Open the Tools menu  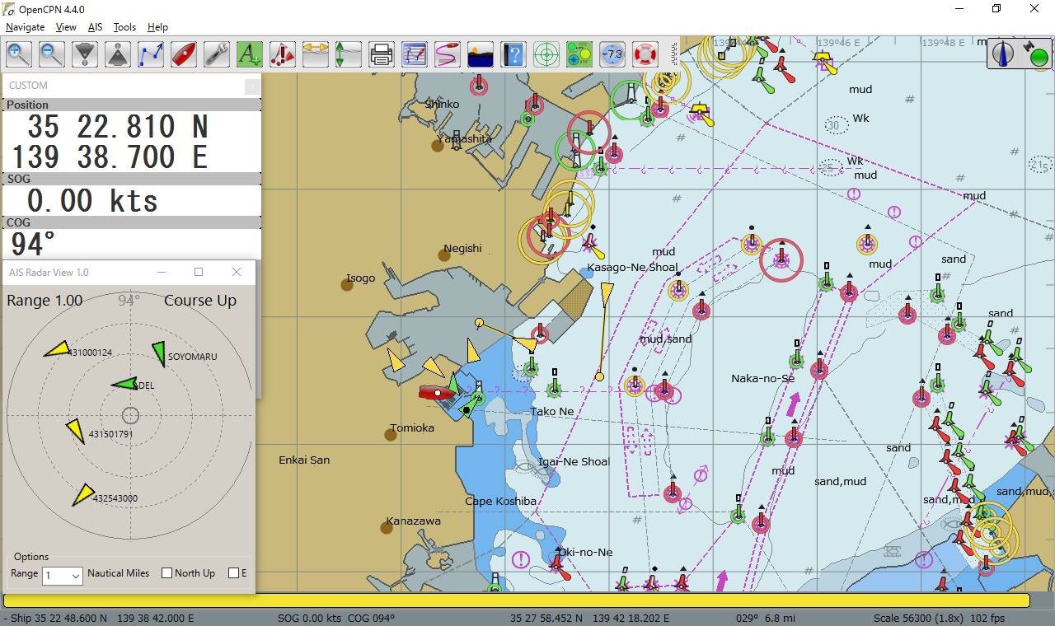[124, 27]
